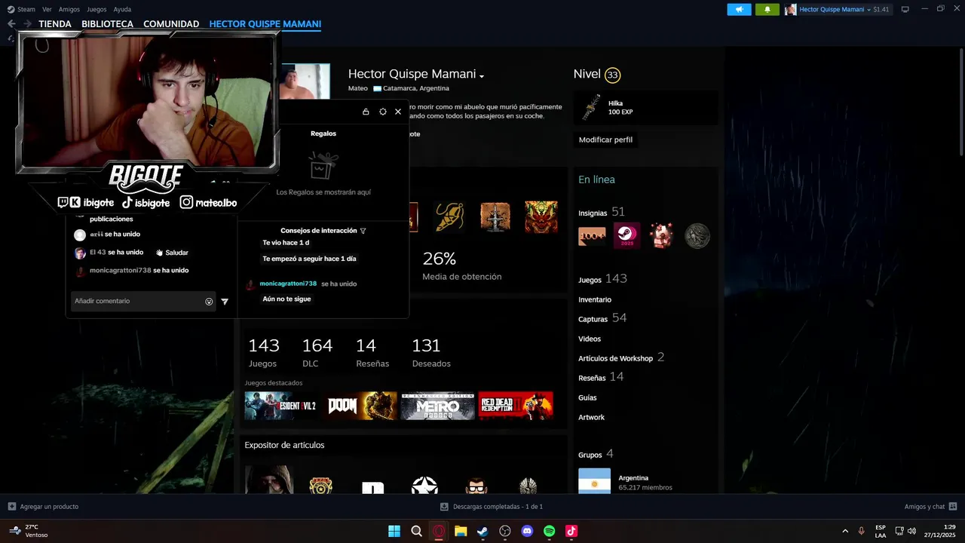Screen dimensions: 965x543
Task: Expand the Hector Quispe Mamani profile name dropdown
Action: [482, 76]
